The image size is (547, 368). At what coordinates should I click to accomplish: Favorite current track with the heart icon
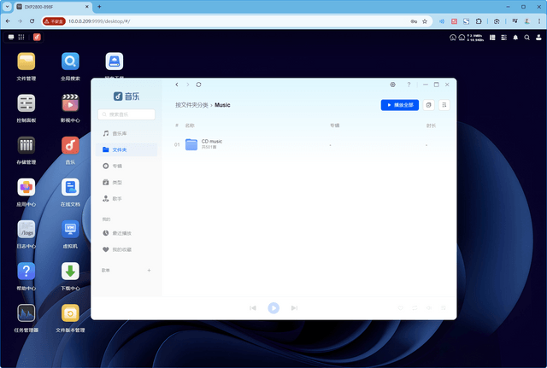401,308
